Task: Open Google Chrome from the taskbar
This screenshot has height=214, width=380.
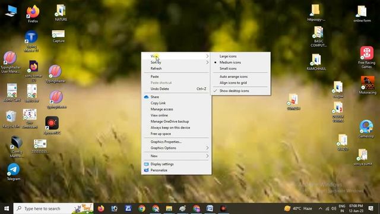Action: coord(142,209)
